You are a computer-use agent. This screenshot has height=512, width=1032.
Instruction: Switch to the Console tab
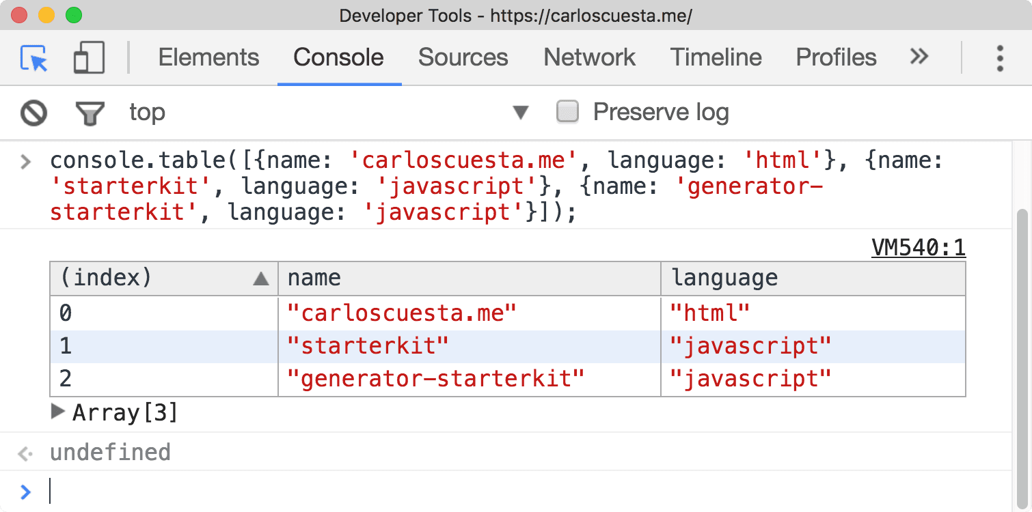coord(338,57)
